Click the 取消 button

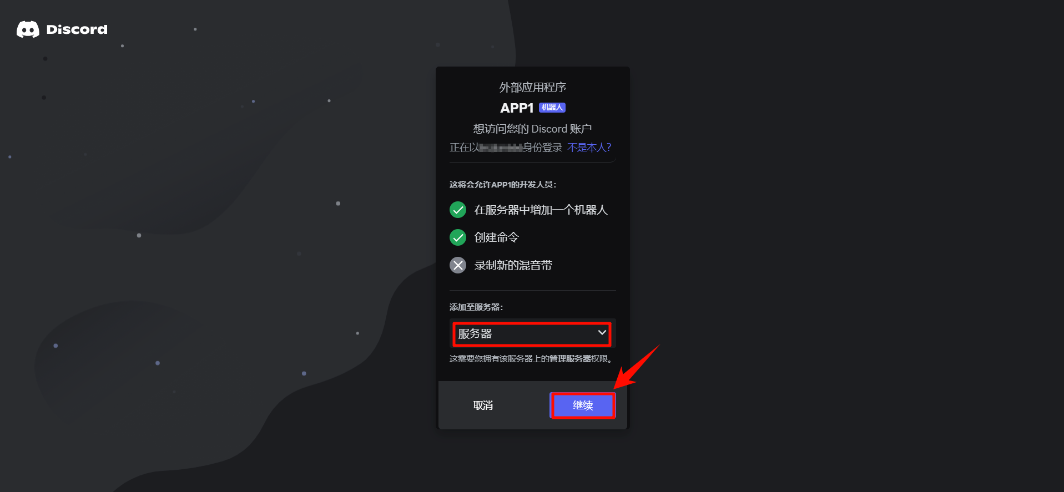click(483, 405)
